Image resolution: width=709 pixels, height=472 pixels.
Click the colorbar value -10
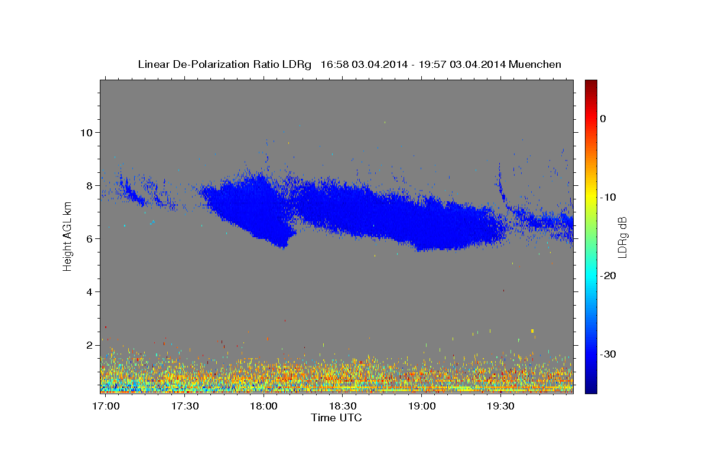[608, 197]
